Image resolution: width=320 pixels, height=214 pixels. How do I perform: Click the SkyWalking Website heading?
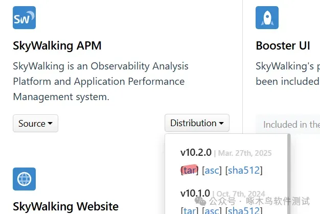[x=65, y=206]
